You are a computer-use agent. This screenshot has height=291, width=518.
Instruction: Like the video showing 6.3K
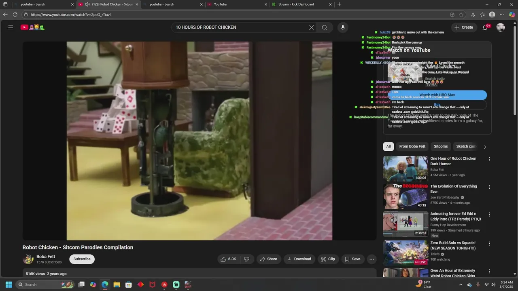point(228,259)
